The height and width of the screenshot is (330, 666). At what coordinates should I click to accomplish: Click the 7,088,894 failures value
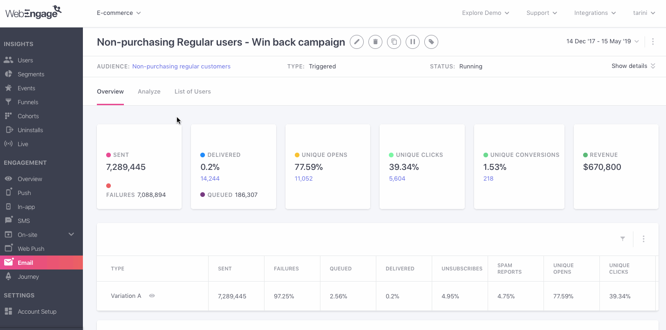(x=151, y=195)
